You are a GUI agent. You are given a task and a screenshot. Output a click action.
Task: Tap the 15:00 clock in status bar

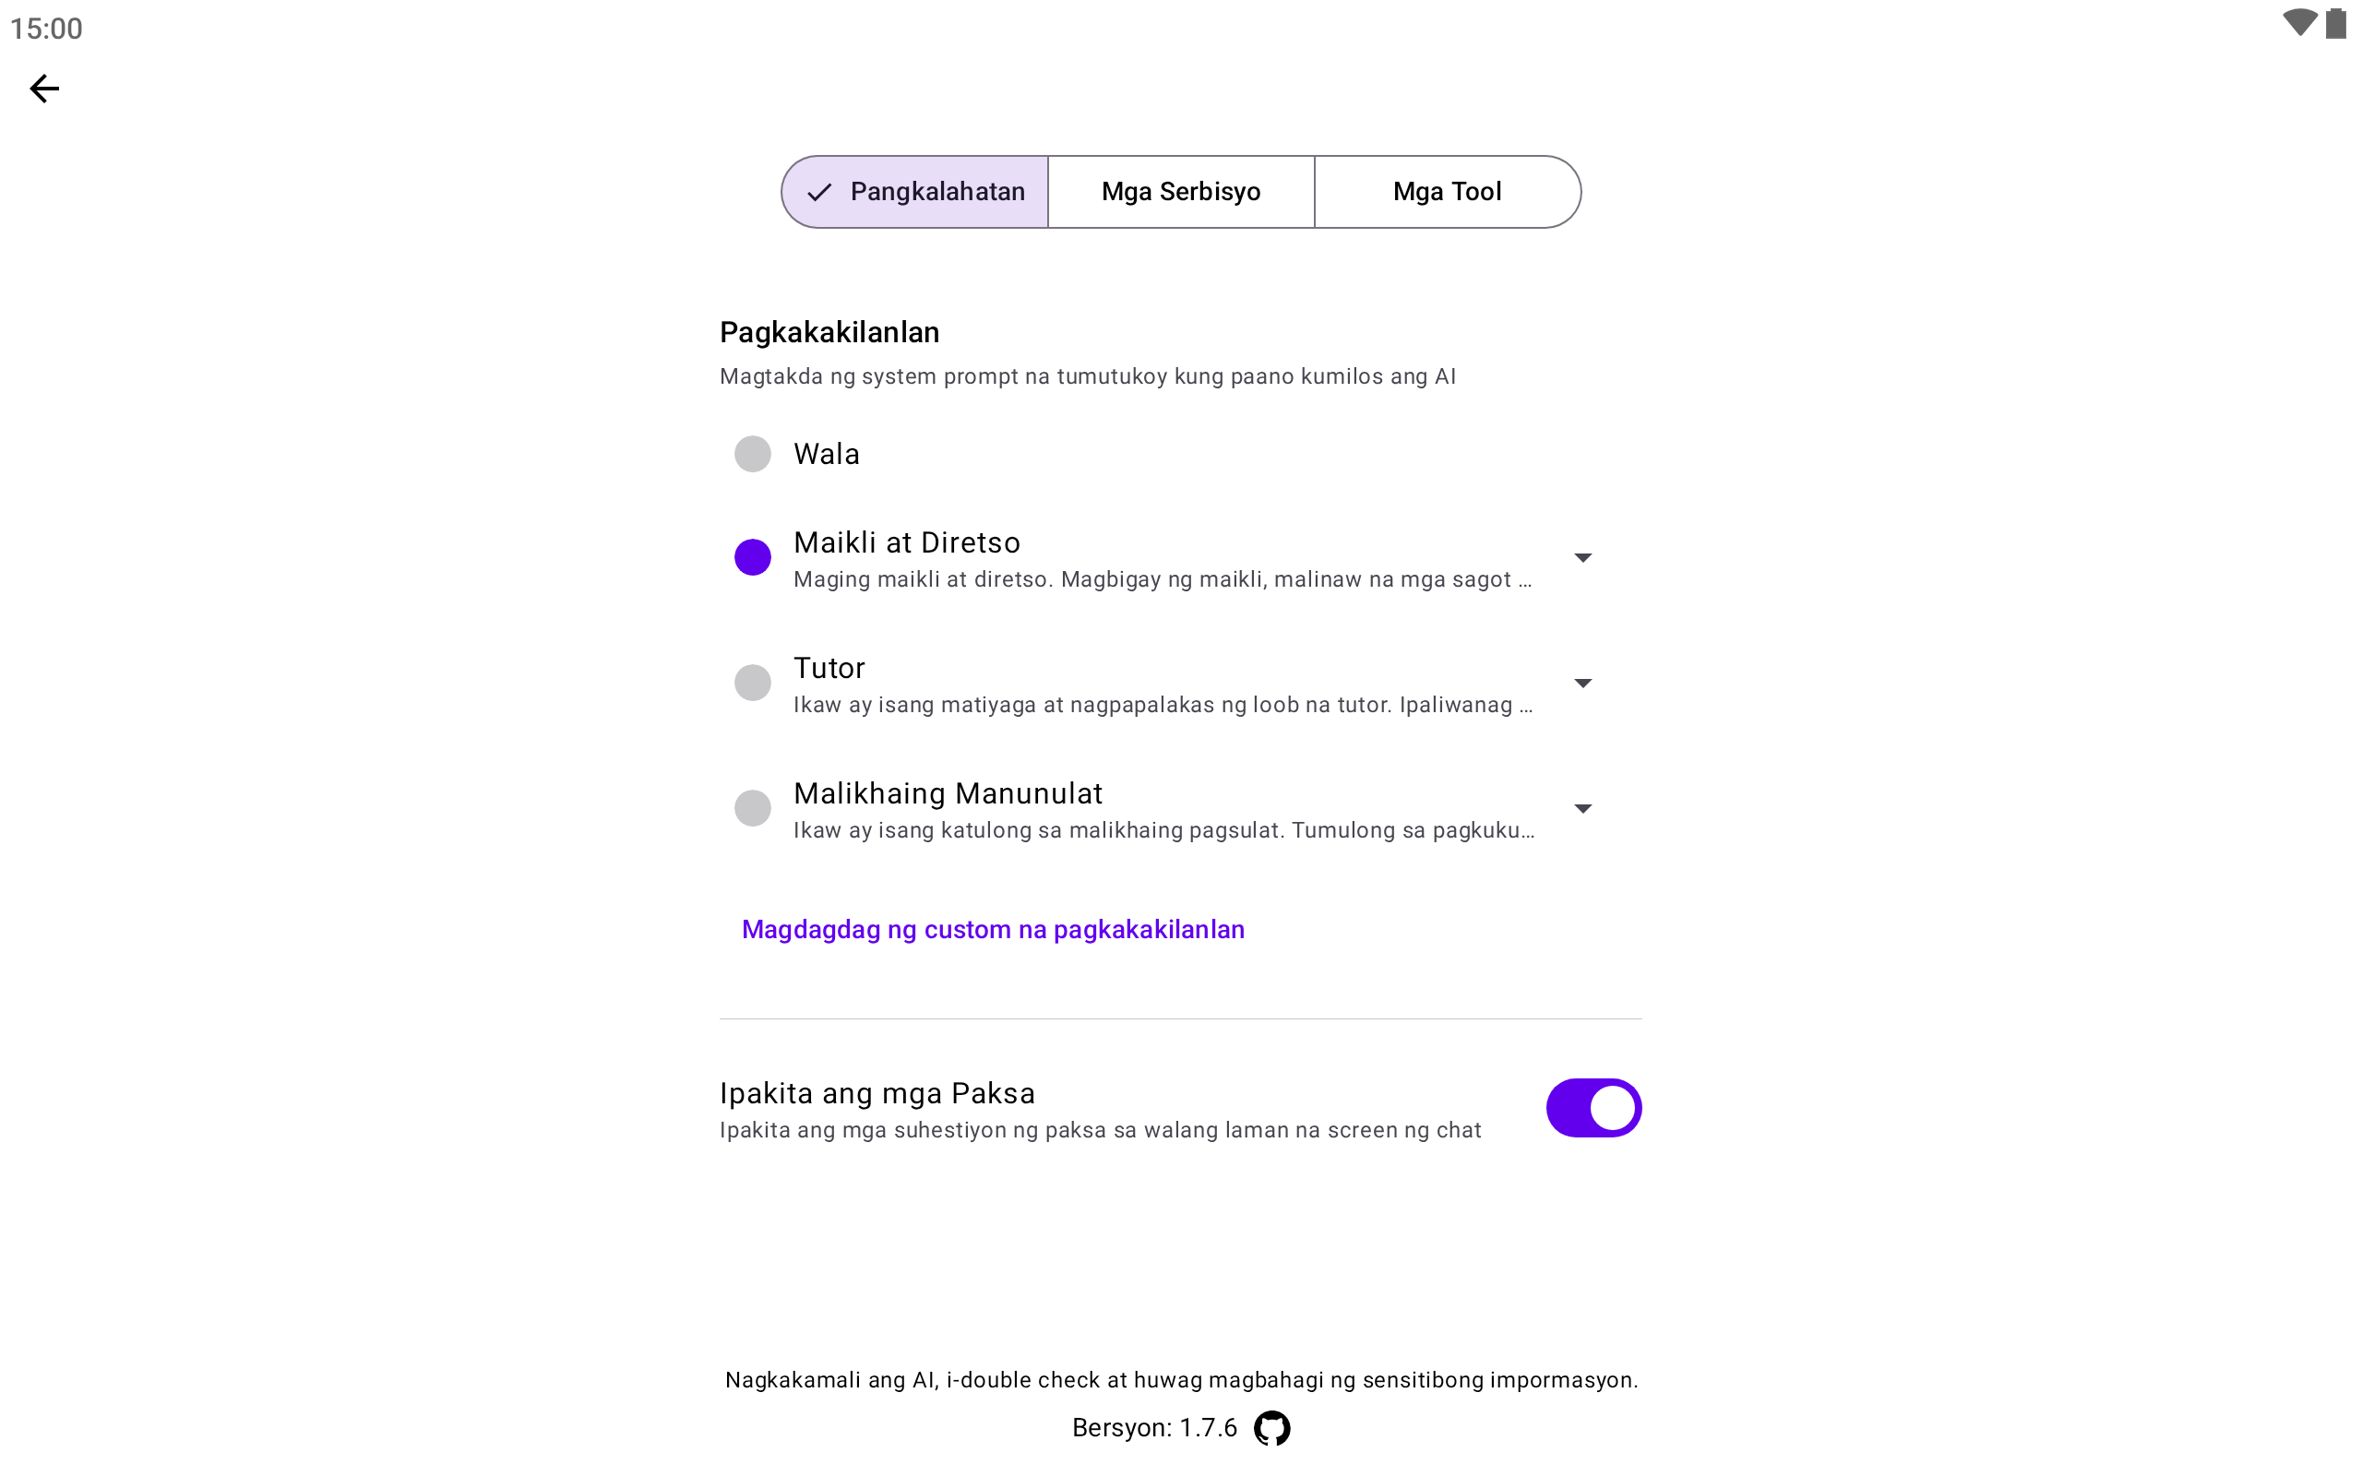pyautogui.click(x=46, y=29)
